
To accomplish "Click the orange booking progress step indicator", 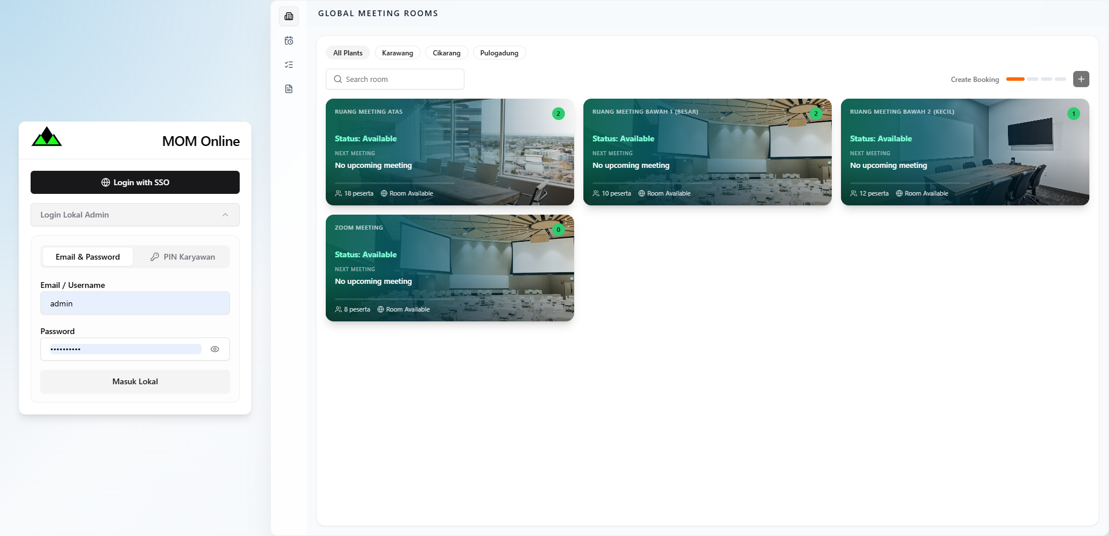I will click(x=1015, y=79).
